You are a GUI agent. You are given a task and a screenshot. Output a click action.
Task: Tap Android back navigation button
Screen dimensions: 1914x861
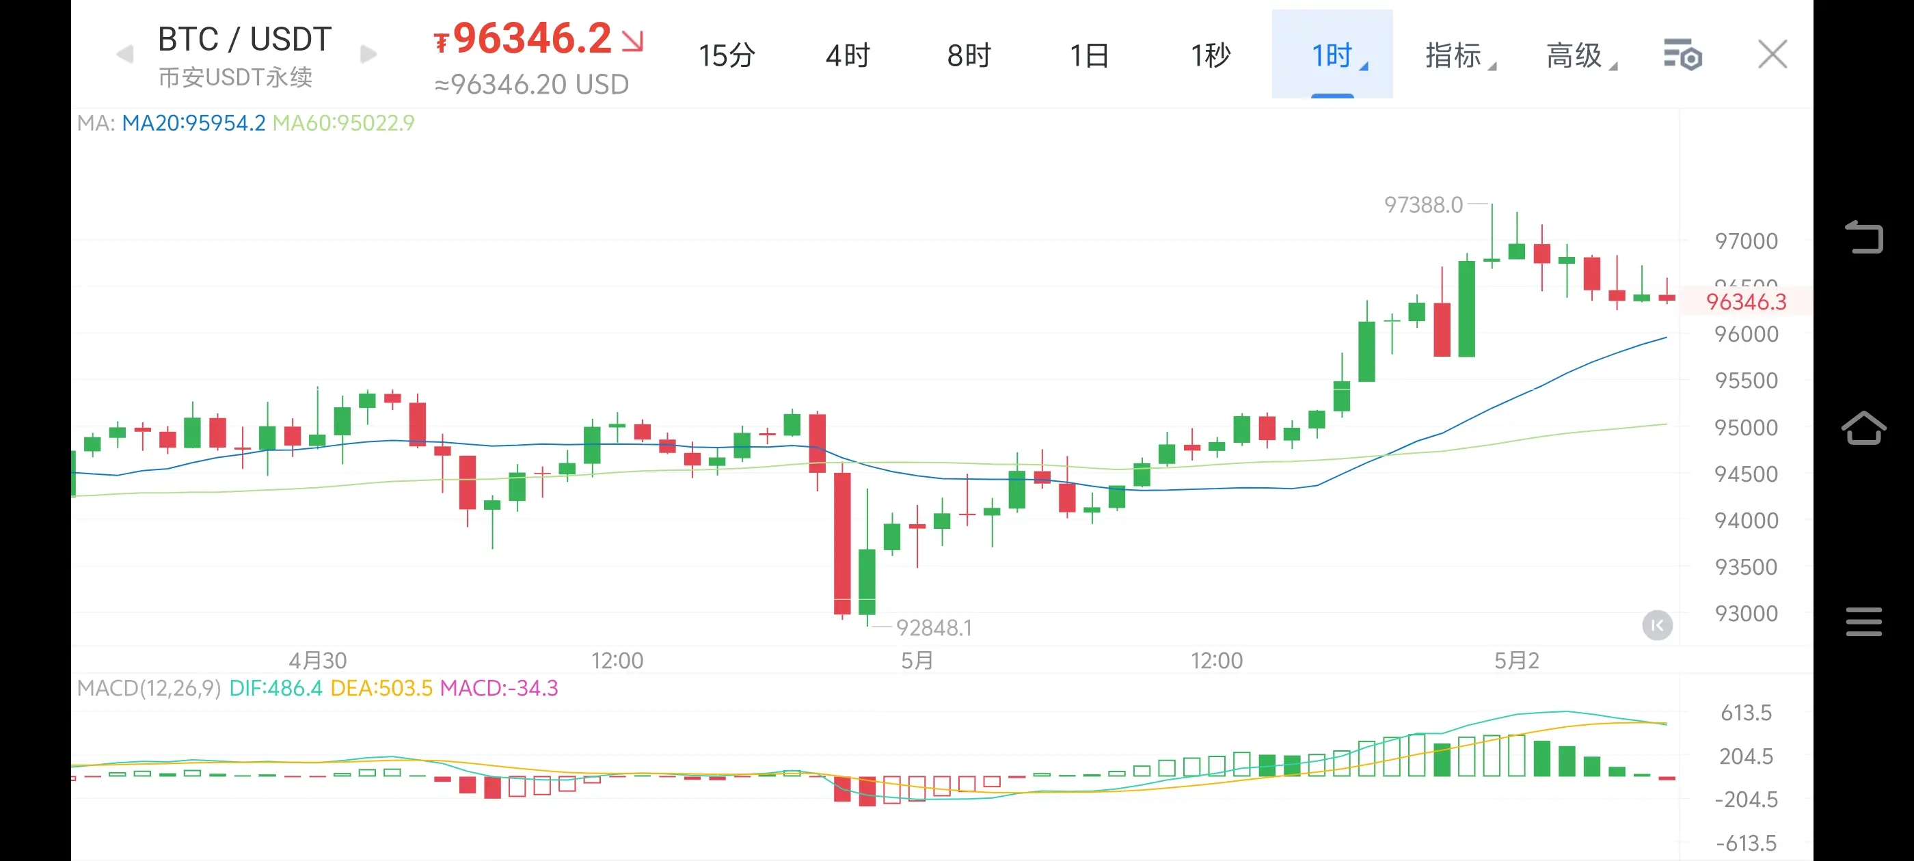pyautogui.click(x=1863, y=237)
